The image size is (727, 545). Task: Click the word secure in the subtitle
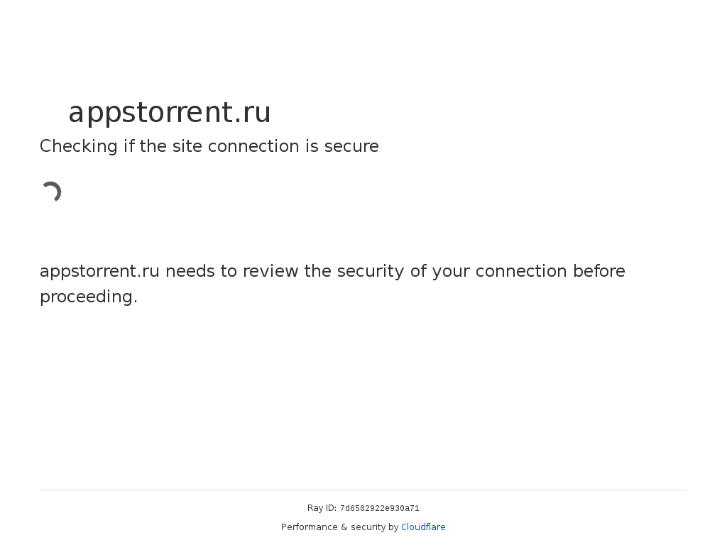tap(351, 146)
